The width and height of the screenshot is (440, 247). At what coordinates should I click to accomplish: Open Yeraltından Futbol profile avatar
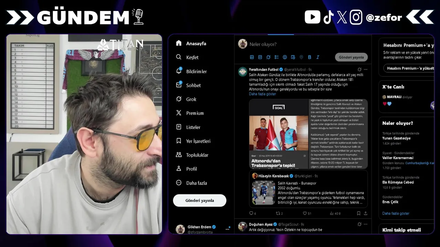click(x=243, y=71)
